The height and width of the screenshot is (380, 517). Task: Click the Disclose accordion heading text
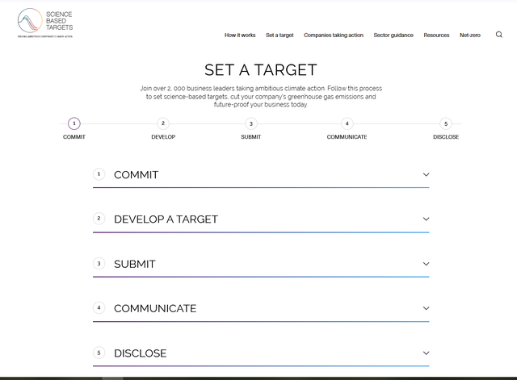(140, 353)
